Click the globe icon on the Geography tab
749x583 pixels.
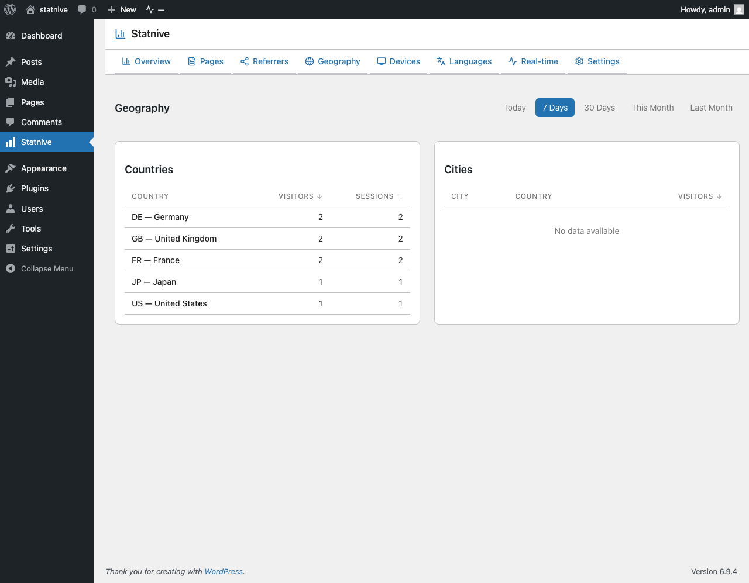[308, 61]
